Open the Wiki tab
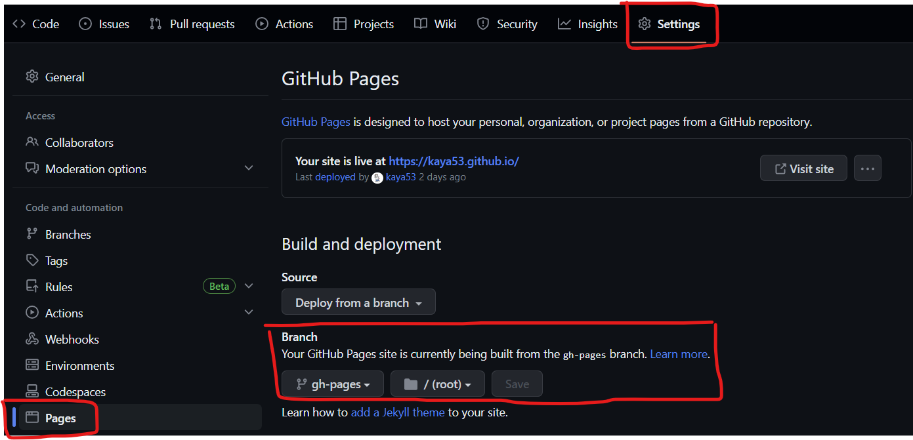This screenshot has width=913, height=440. (435, 24)
